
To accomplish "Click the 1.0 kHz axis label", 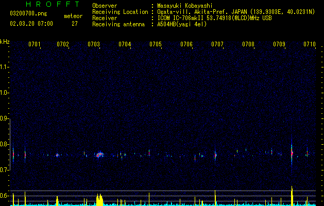I will pyautogui.click(x=4, y=93).
